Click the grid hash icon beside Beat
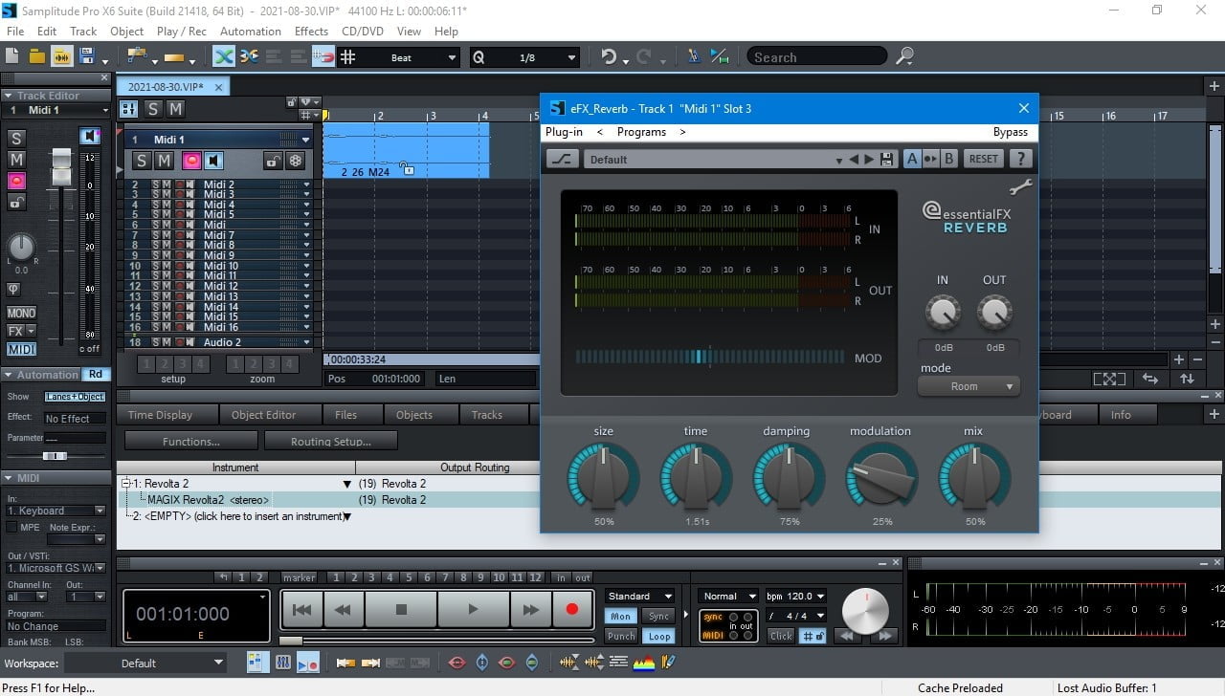Image resolution: width=1225 pixels, height=696 pixels. (348, 57)
